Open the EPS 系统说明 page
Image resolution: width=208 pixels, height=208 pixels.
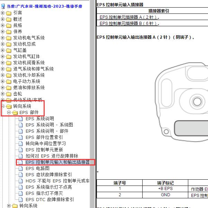pos(40,119)
